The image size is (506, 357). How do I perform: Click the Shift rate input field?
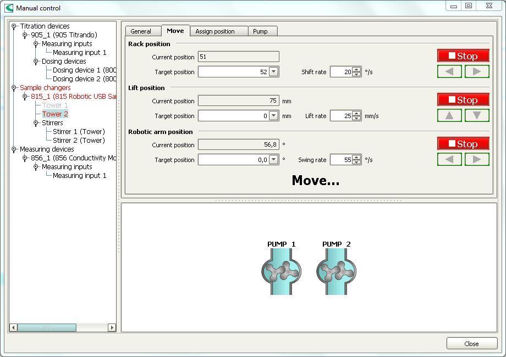click(x=341, y=72)
